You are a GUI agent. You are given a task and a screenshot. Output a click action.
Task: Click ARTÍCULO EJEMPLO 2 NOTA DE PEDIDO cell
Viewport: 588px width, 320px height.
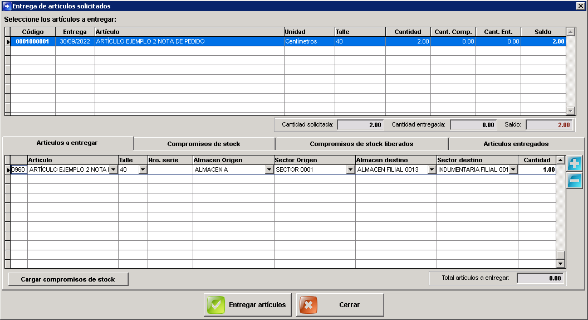click(189, 41)
